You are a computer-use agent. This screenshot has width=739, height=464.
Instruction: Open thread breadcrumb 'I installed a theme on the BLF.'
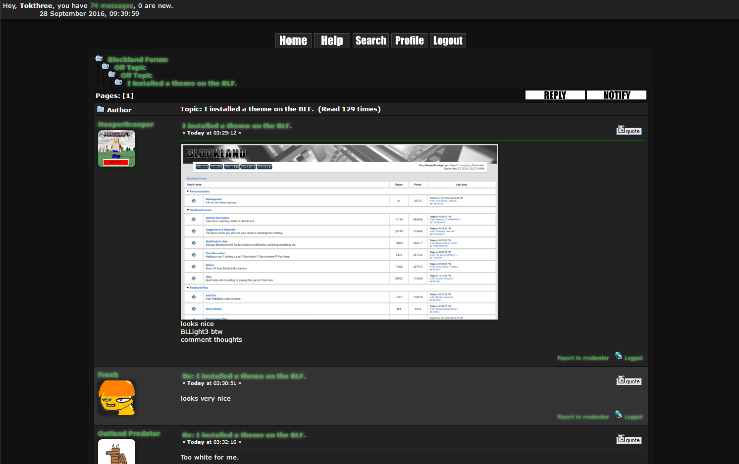point(182,83)
